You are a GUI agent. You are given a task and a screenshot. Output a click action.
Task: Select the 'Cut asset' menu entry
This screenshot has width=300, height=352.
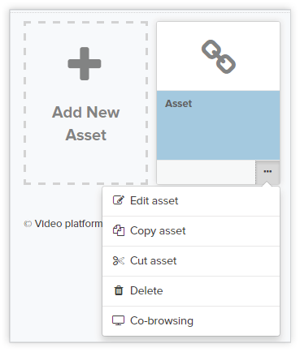pyautogui.click(x=191, y=261)
